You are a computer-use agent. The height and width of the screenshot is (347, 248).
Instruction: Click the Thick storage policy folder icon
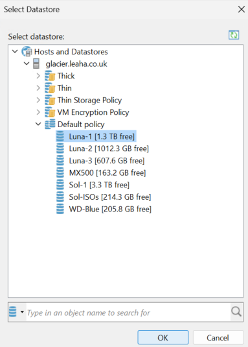50,76
